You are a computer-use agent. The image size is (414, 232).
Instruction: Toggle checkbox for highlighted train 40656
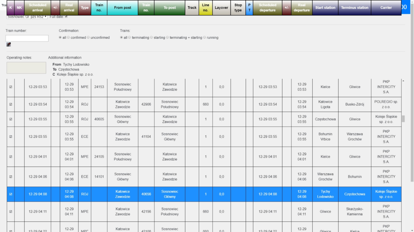click(x=11, y=194)
